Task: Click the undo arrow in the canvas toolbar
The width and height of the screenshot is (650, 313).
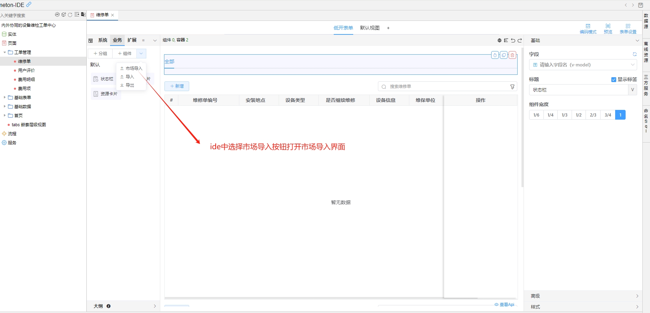Action: (513, 40)
